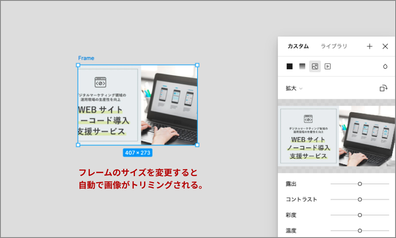Rotate the image with the rotate icon
This screenshot has width=396, height=238.
click(x=384, y=88)
